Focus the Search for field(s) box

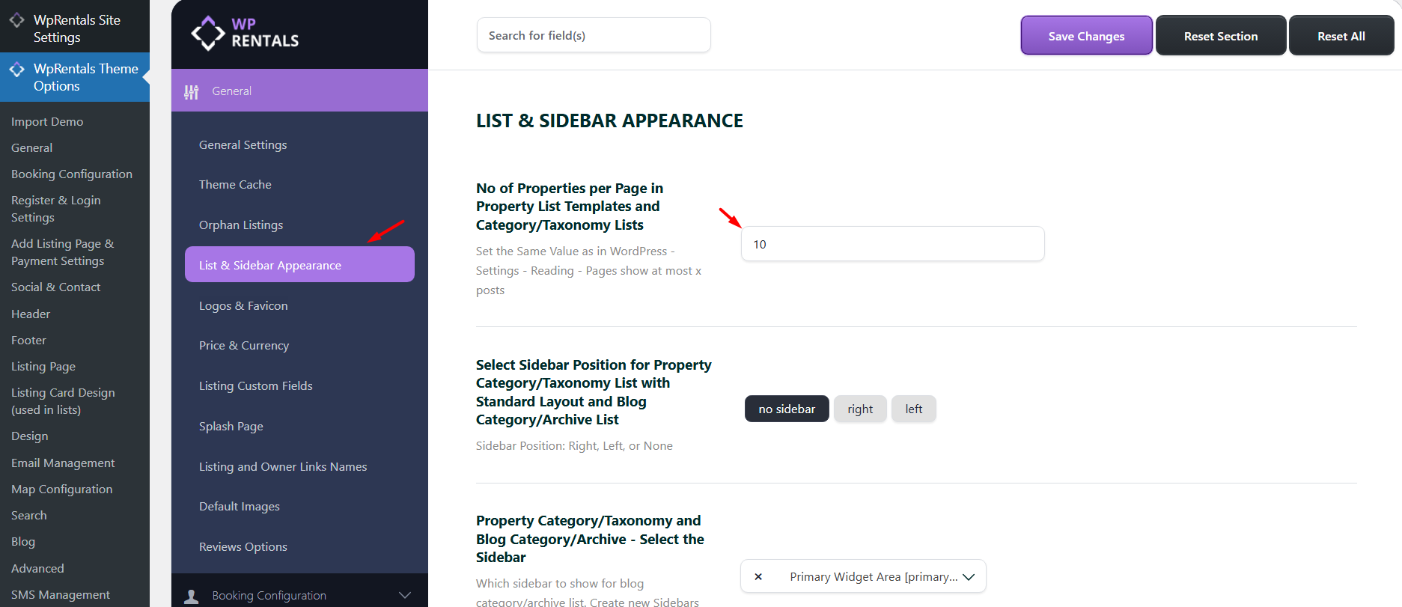[594, 35]
